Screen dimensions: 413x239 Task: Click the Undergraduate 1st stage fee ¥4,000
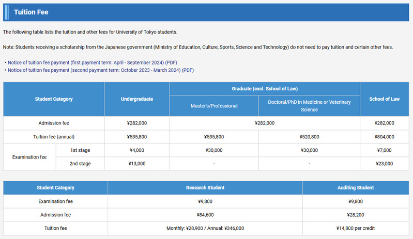pyautogui.click(x=136, y=150)
